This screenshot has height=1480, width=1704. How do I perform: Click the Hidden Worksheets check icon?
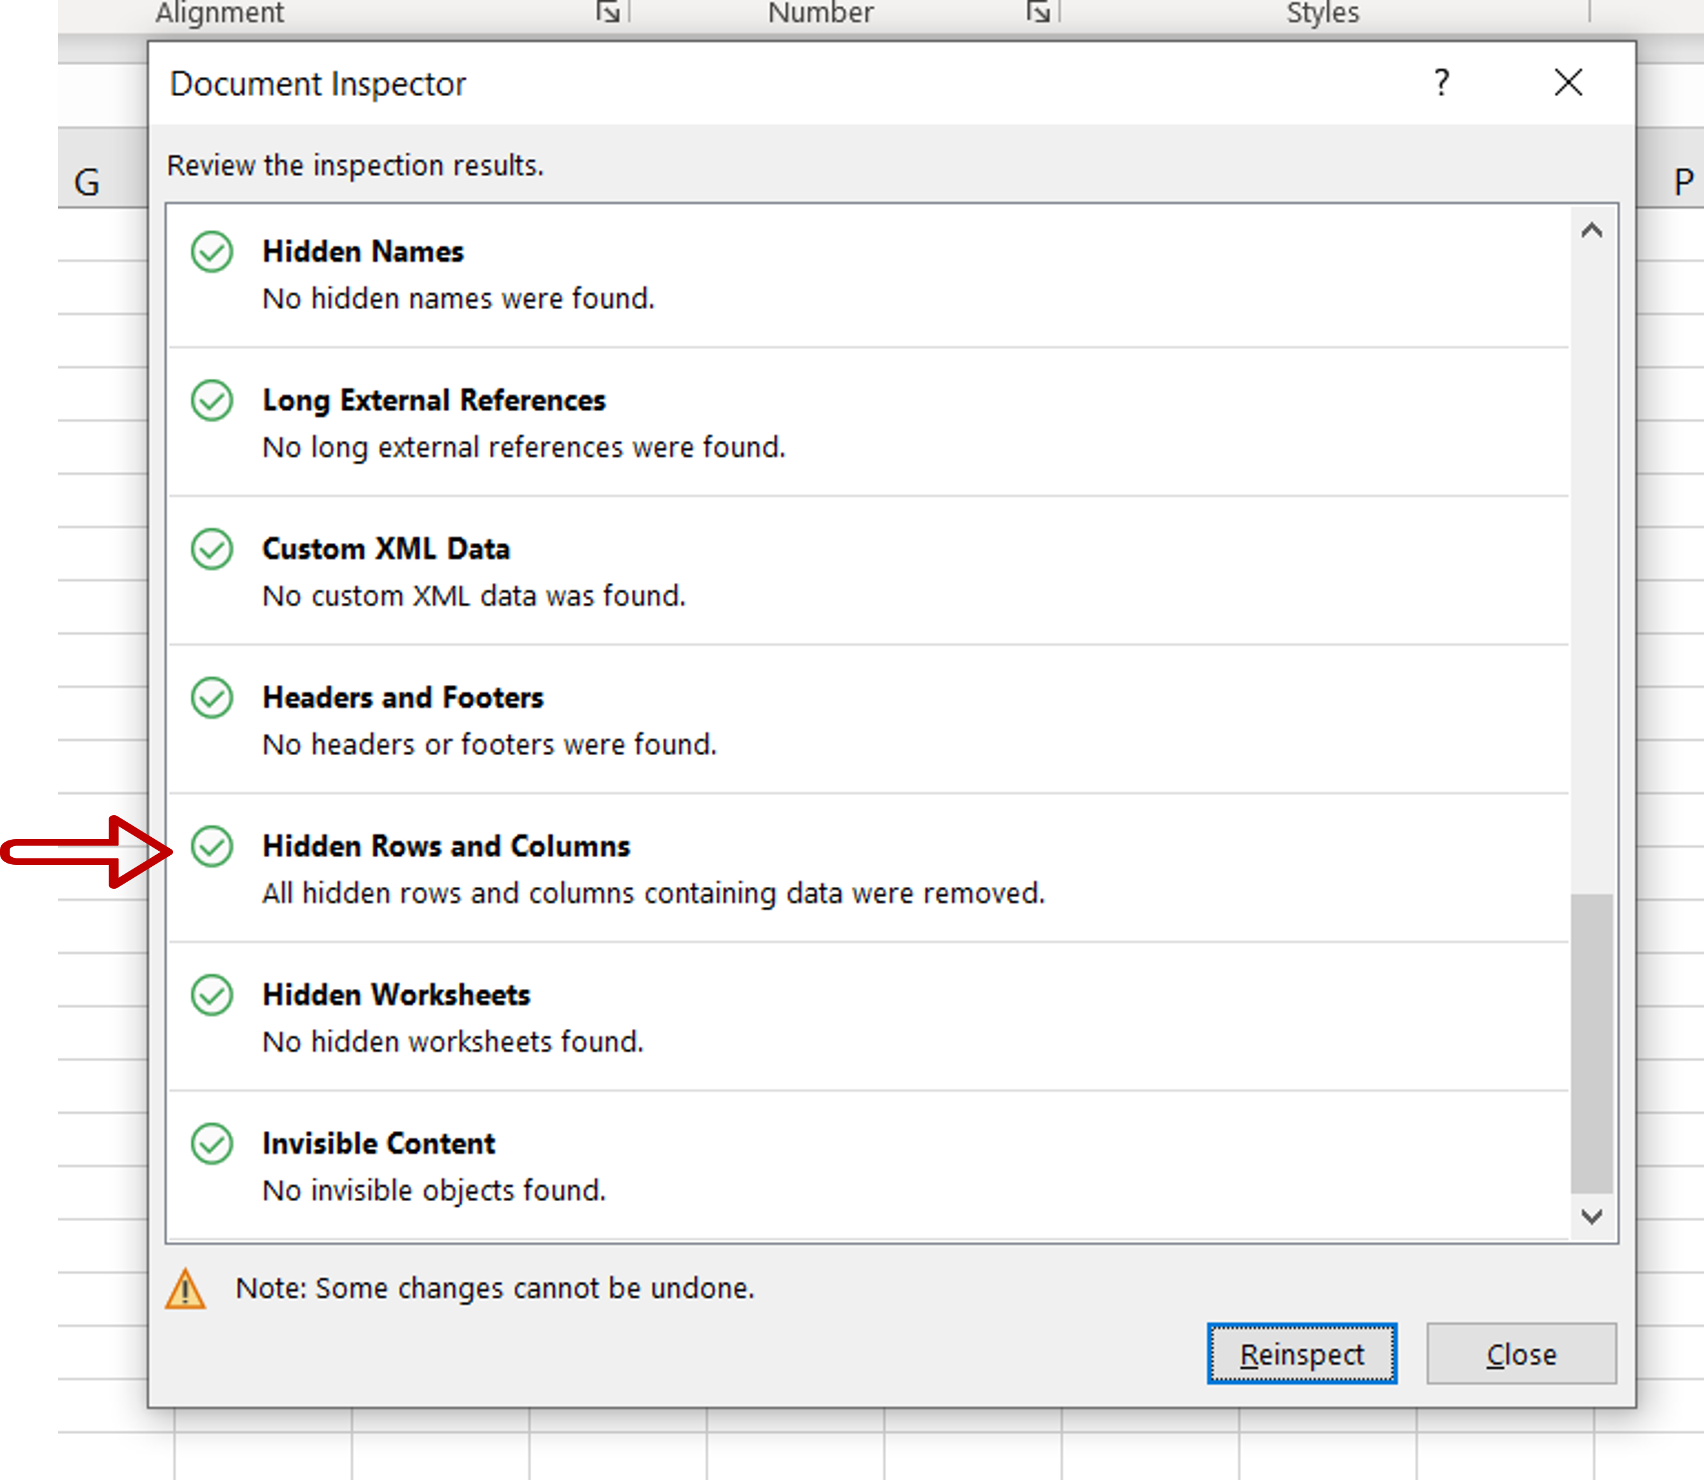point(212,995)
